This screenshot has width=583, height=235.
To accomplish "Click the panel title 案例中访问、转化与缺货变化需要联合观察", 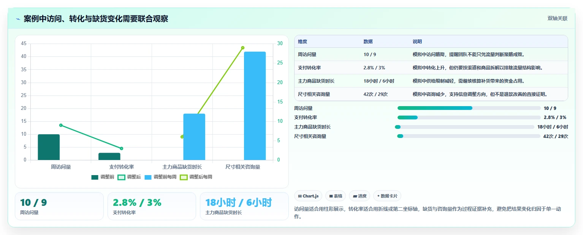I will click(96, 19).
